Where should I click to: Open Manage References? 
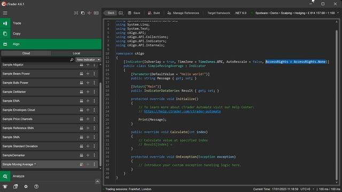coord(183,13)
